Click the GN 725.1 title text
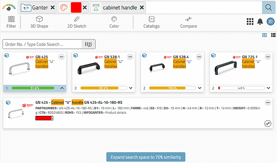 coord(250,57)
